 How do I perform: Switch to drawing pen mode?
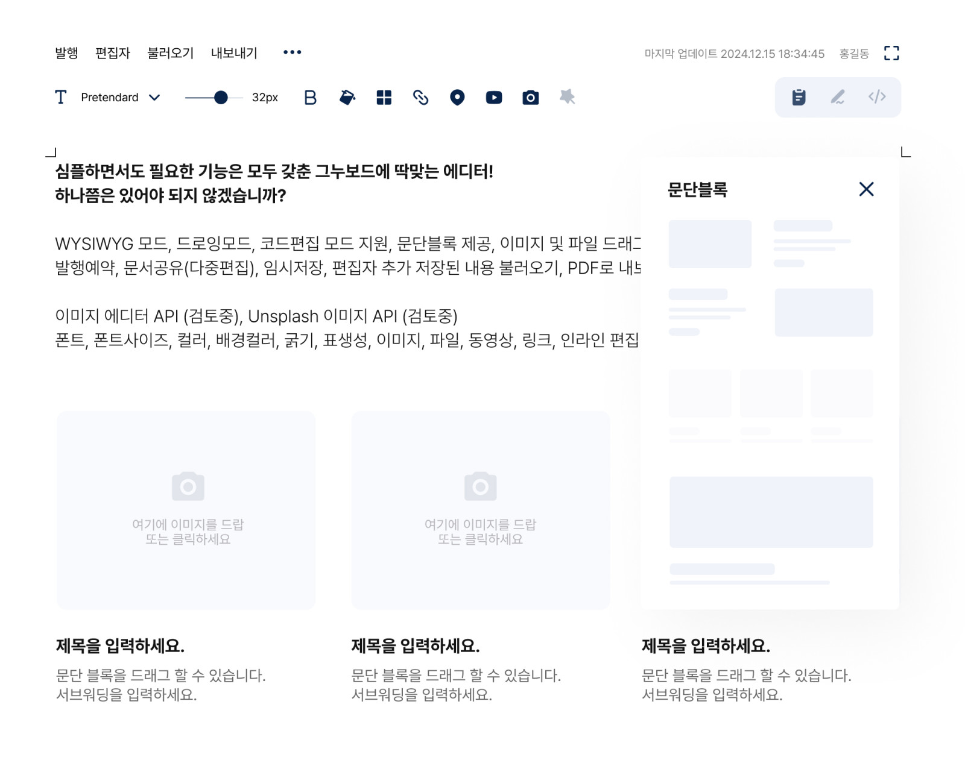click(x=838, y=97)
